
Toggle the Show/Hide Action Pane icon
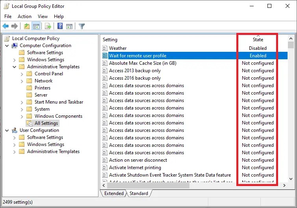(x=69, y=26)
